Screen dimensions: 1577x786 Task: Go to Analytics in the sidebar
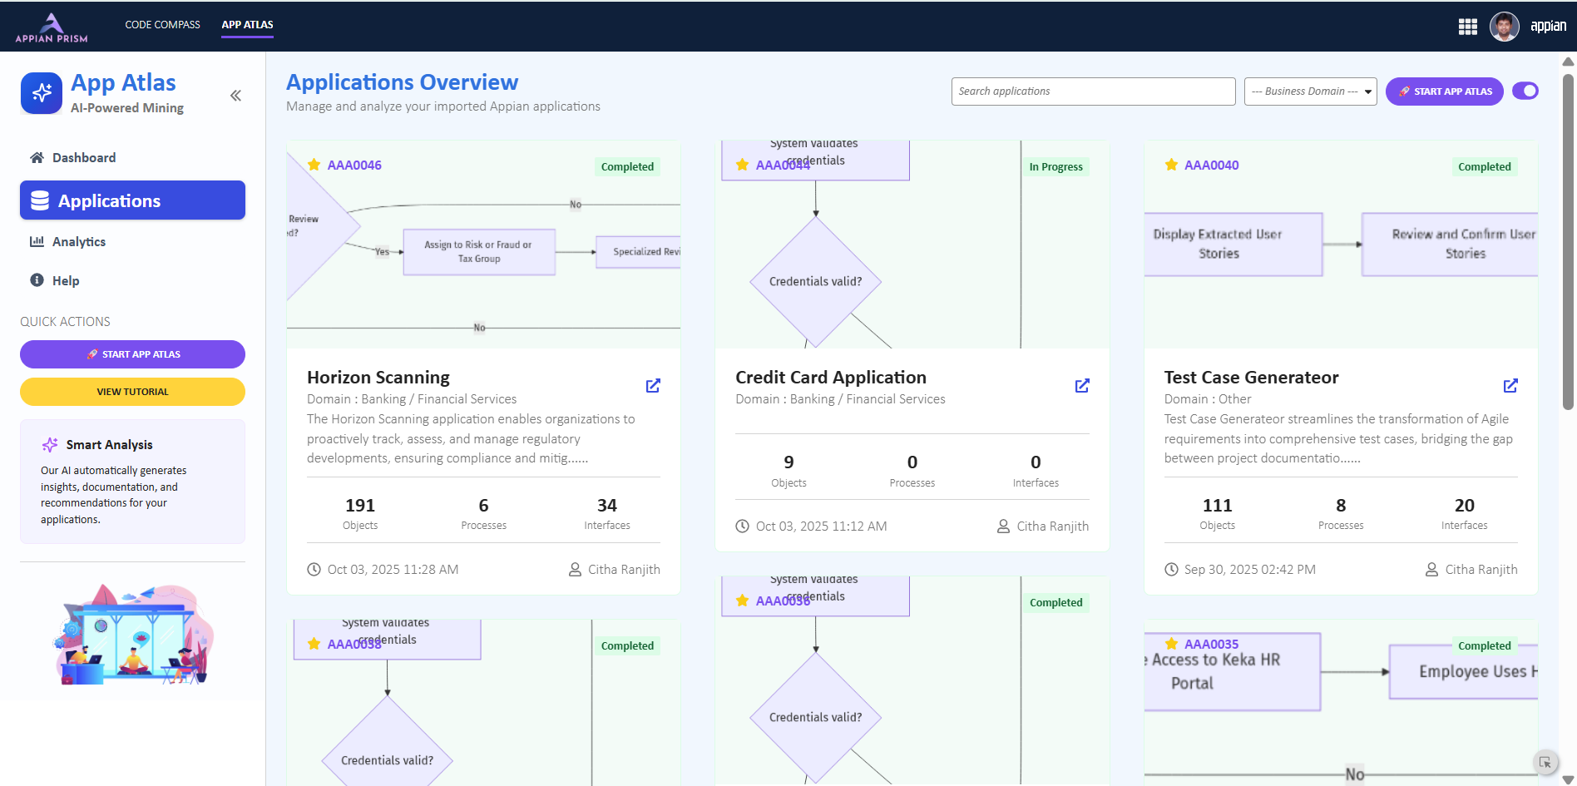[x=78, y=242]
